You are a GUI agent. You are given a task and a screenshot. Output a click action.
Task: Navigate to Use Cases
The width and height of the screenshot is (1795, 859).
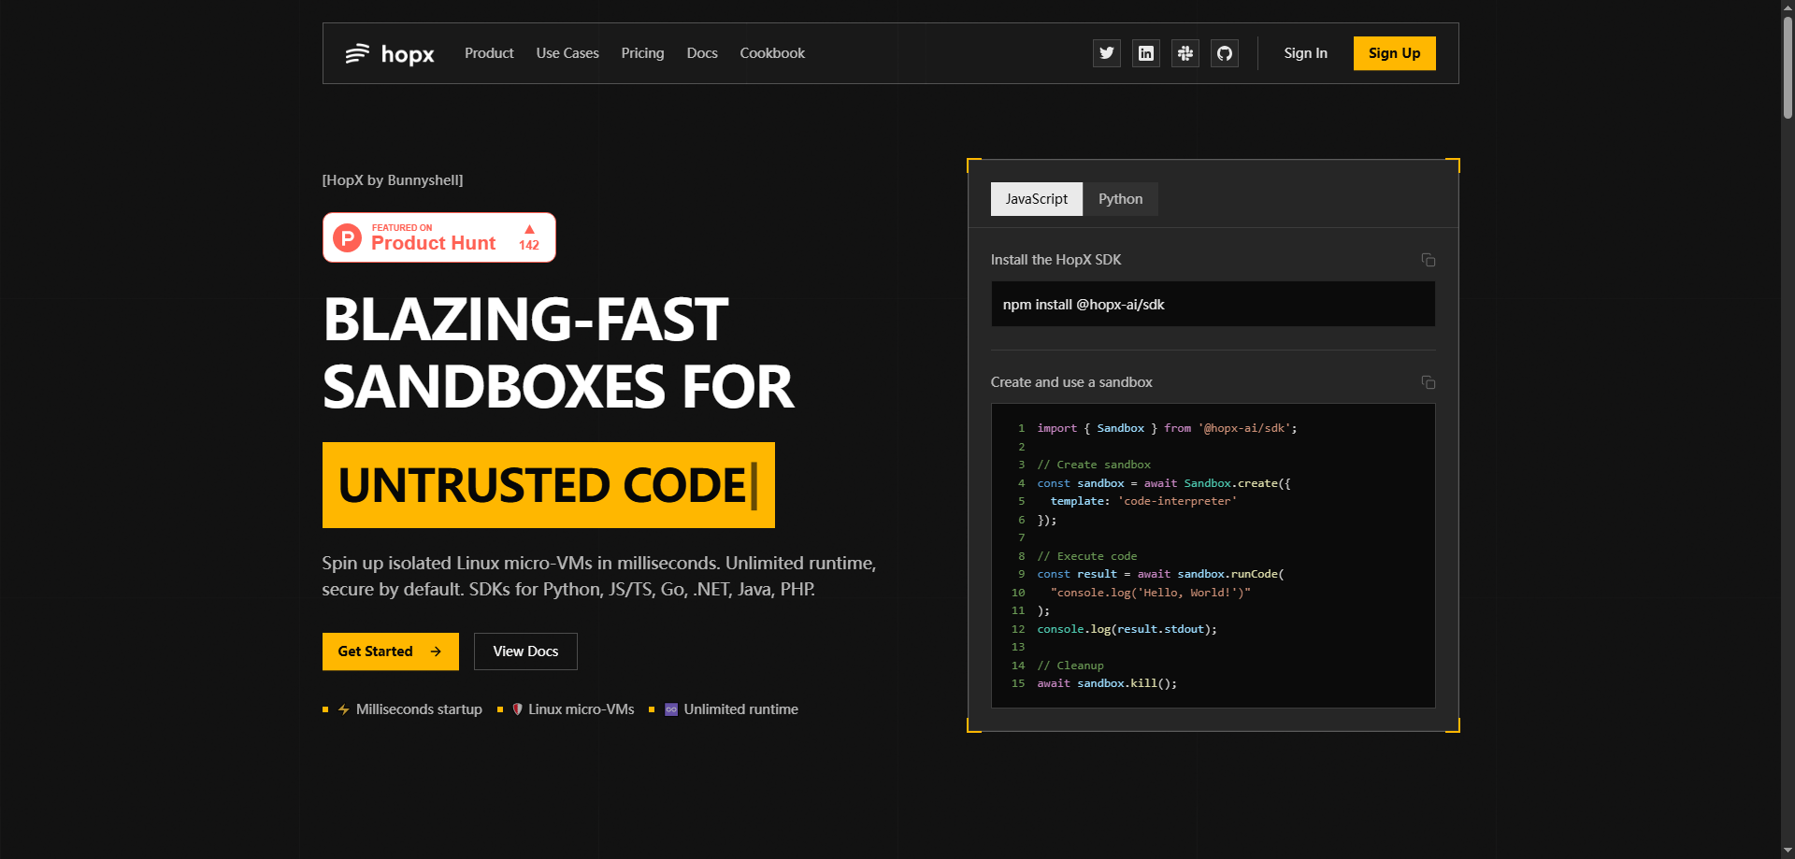(567, 53)
